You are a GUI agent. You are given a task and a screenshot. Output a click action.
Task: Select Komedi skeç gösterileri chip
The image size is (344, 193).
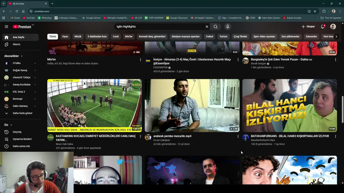tap(152, 36)
